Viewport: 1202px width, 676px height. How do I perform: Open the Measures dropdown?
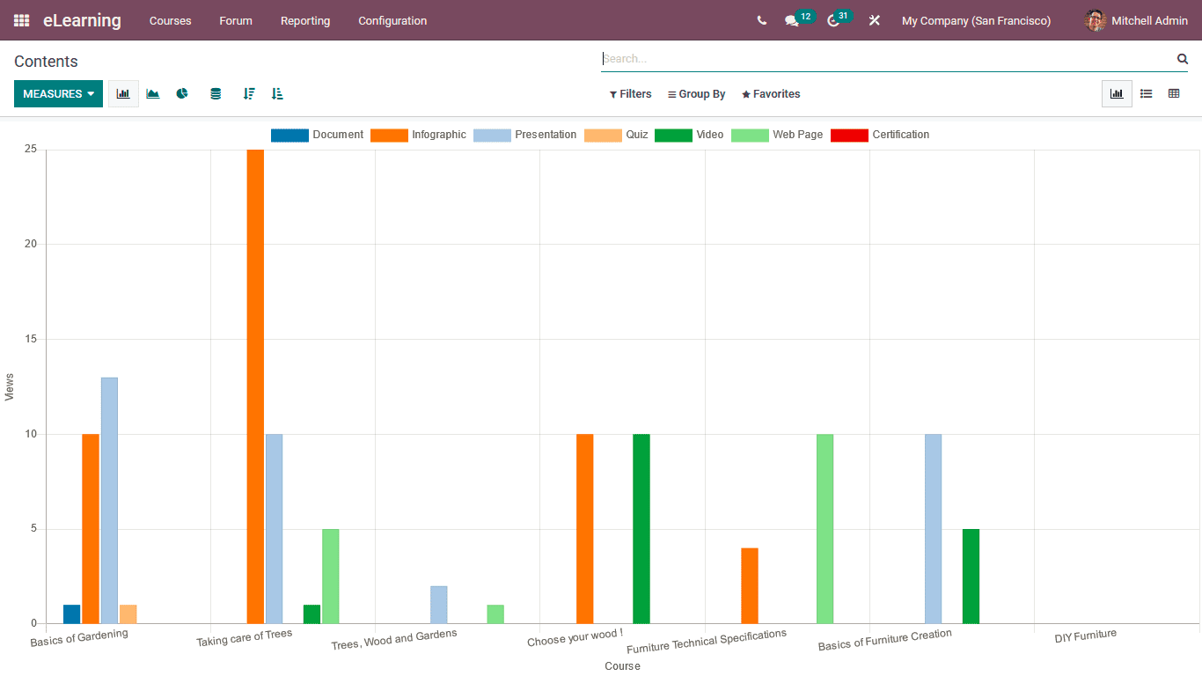(58, 93)
